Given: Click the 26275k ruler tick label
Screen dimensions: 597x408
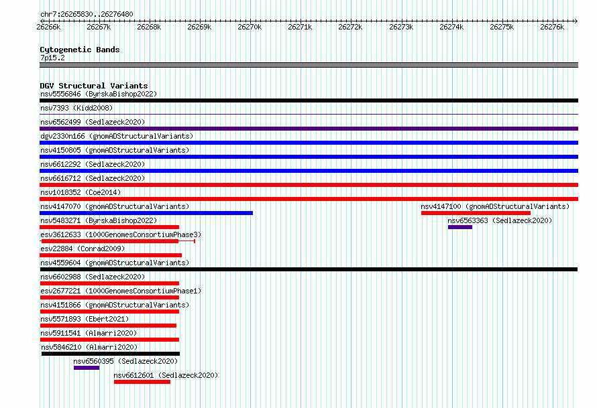Looking at the screenshot, I should pos(502,27).
